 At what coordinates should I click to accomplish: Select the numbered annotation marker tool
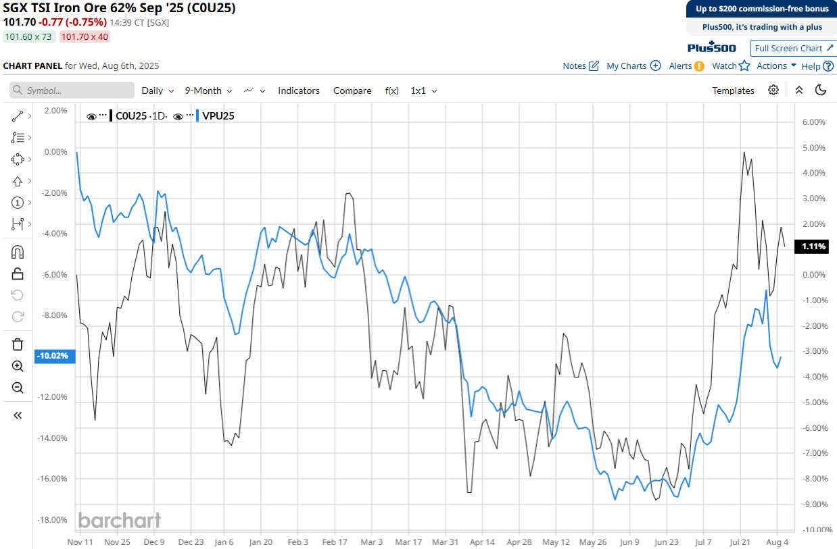point(18,203)
